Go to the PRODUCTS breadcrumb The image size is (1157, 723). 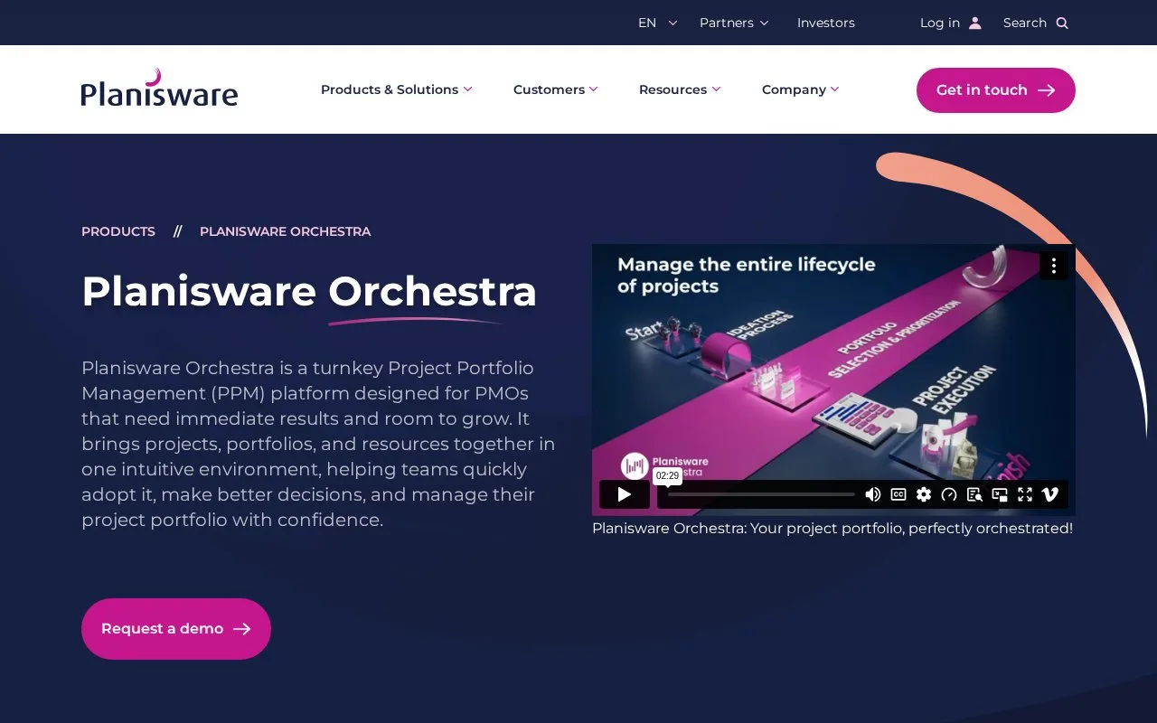click(118, 231)
